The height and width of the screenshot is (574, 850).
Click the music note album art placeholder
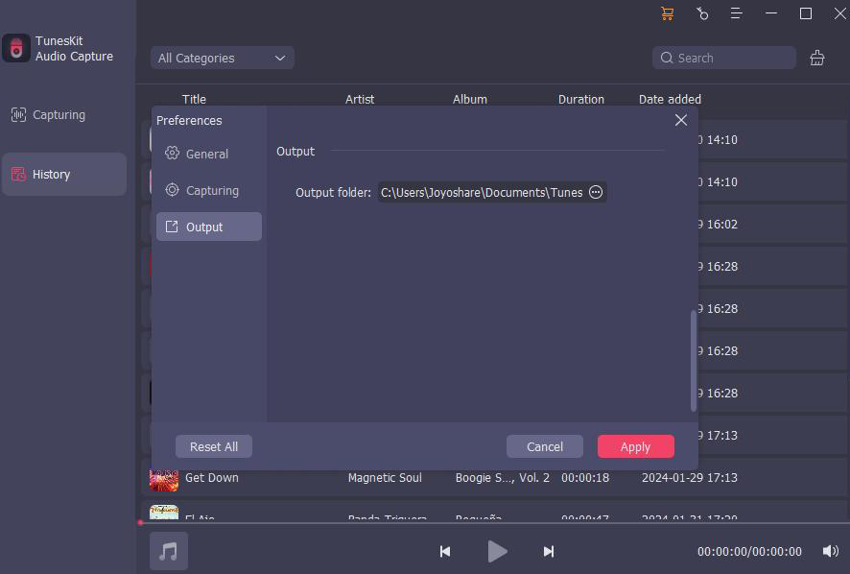[x=169, y=551]
